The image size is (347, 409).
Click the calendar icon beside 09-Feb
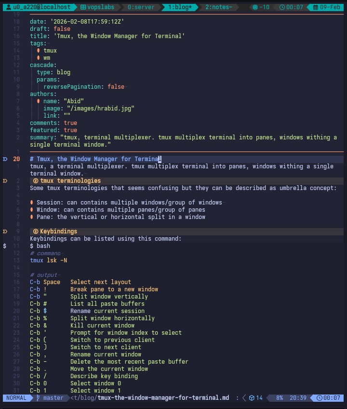(316, 7)
